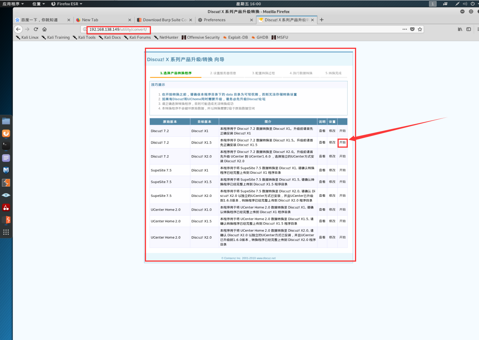Click wizard step 5.转换完成

coord(333,73)
